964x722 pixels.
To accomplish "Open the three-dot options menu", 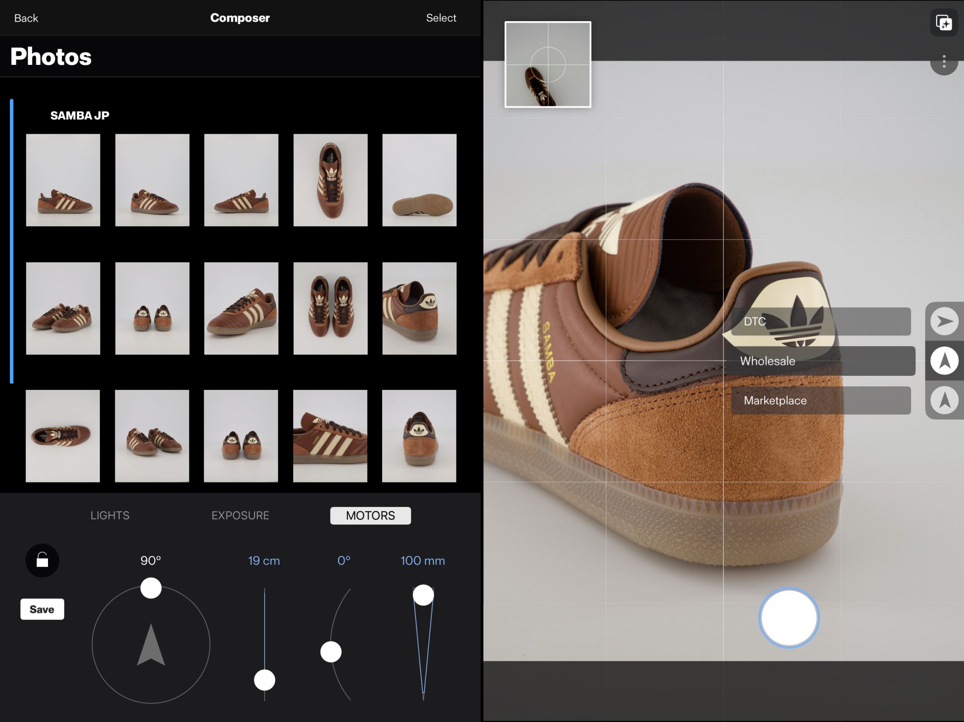I will pyautogui.click(x=943, y=62).
